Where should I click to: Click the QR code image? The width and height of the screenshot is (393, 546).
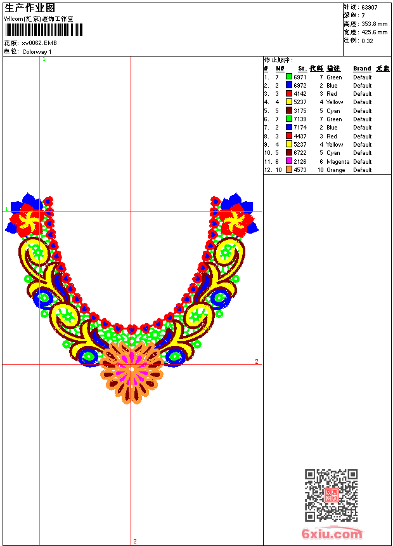pos(331,495)
